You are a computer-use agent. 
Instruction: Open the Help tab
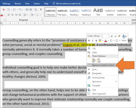coord(46,4)
